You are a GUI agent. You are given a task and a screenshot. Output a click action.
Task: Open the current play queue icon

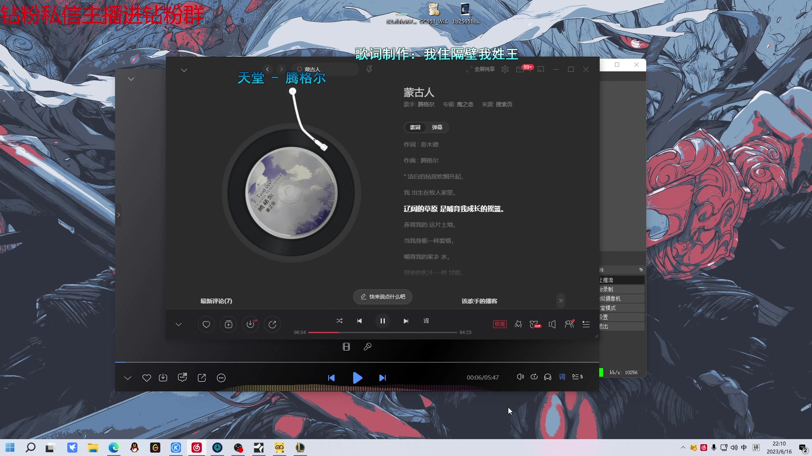(x=586, y=324)
